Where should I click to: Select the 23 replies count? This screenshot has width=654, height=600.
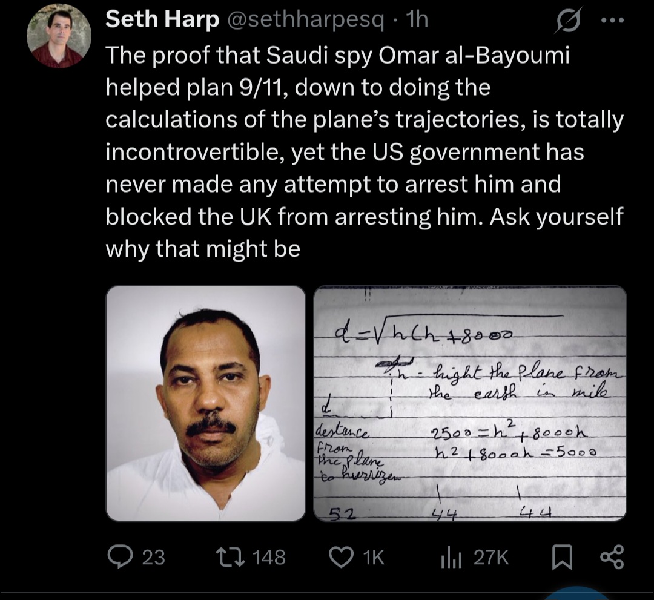coord(153,558)
